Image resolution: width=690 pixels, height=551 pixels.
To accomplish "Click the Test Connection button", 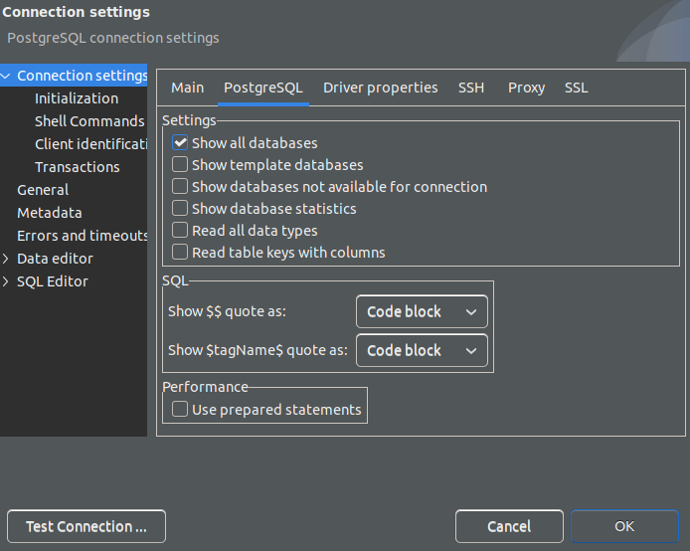I will tap(86, 526).
